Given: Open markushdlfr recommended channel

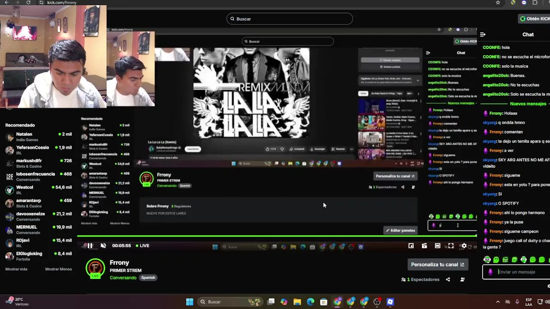Looking at the screenshot, I should point(39,164).
